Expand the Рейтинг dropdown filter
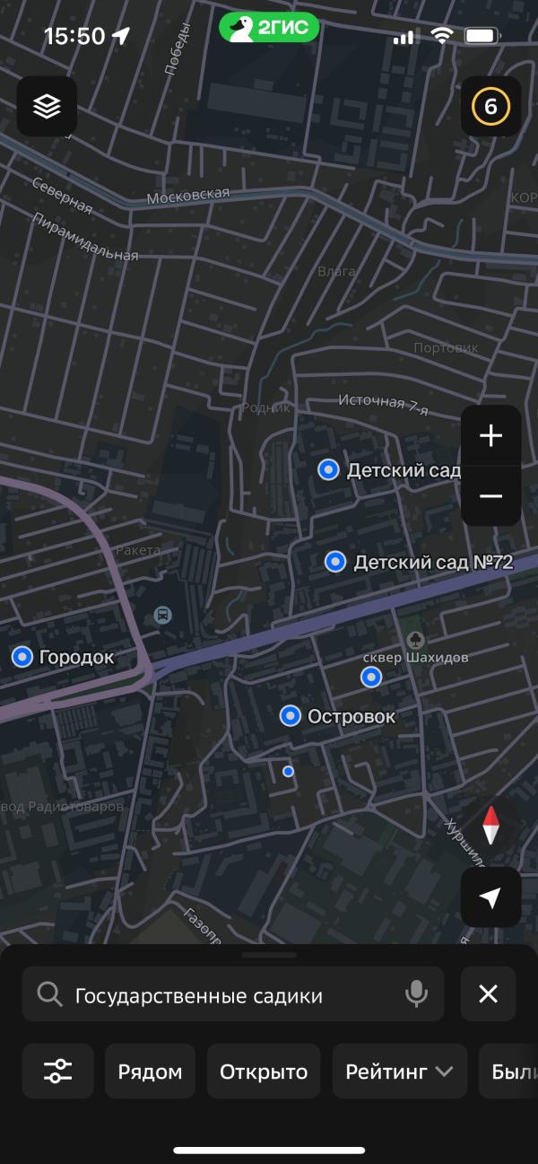 [400, 1071]
